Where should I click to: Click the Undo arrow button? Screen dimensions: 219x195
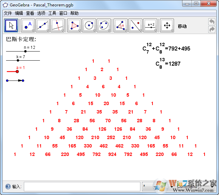[x=212, y=22]
